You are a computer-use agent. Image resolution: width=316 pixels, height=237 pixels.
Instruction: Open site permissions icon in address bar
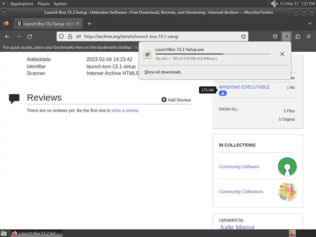(x=79, y=36)
